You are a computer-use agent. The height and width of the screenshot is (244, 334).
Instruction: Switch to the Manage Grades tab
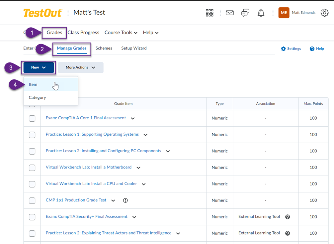pyautogui.click(x=72, y=49)
